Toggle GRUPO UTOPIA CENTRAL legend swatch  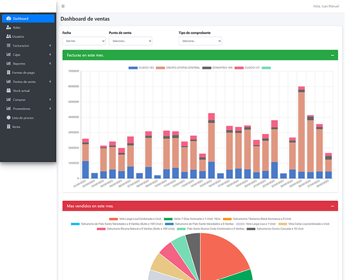point(161,68)
